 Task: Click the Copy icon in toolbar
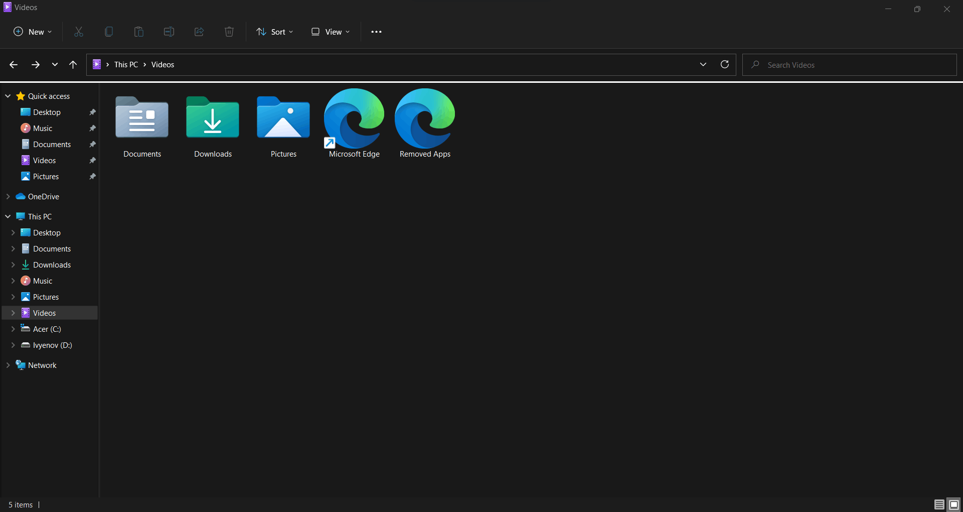click(109, 32)
